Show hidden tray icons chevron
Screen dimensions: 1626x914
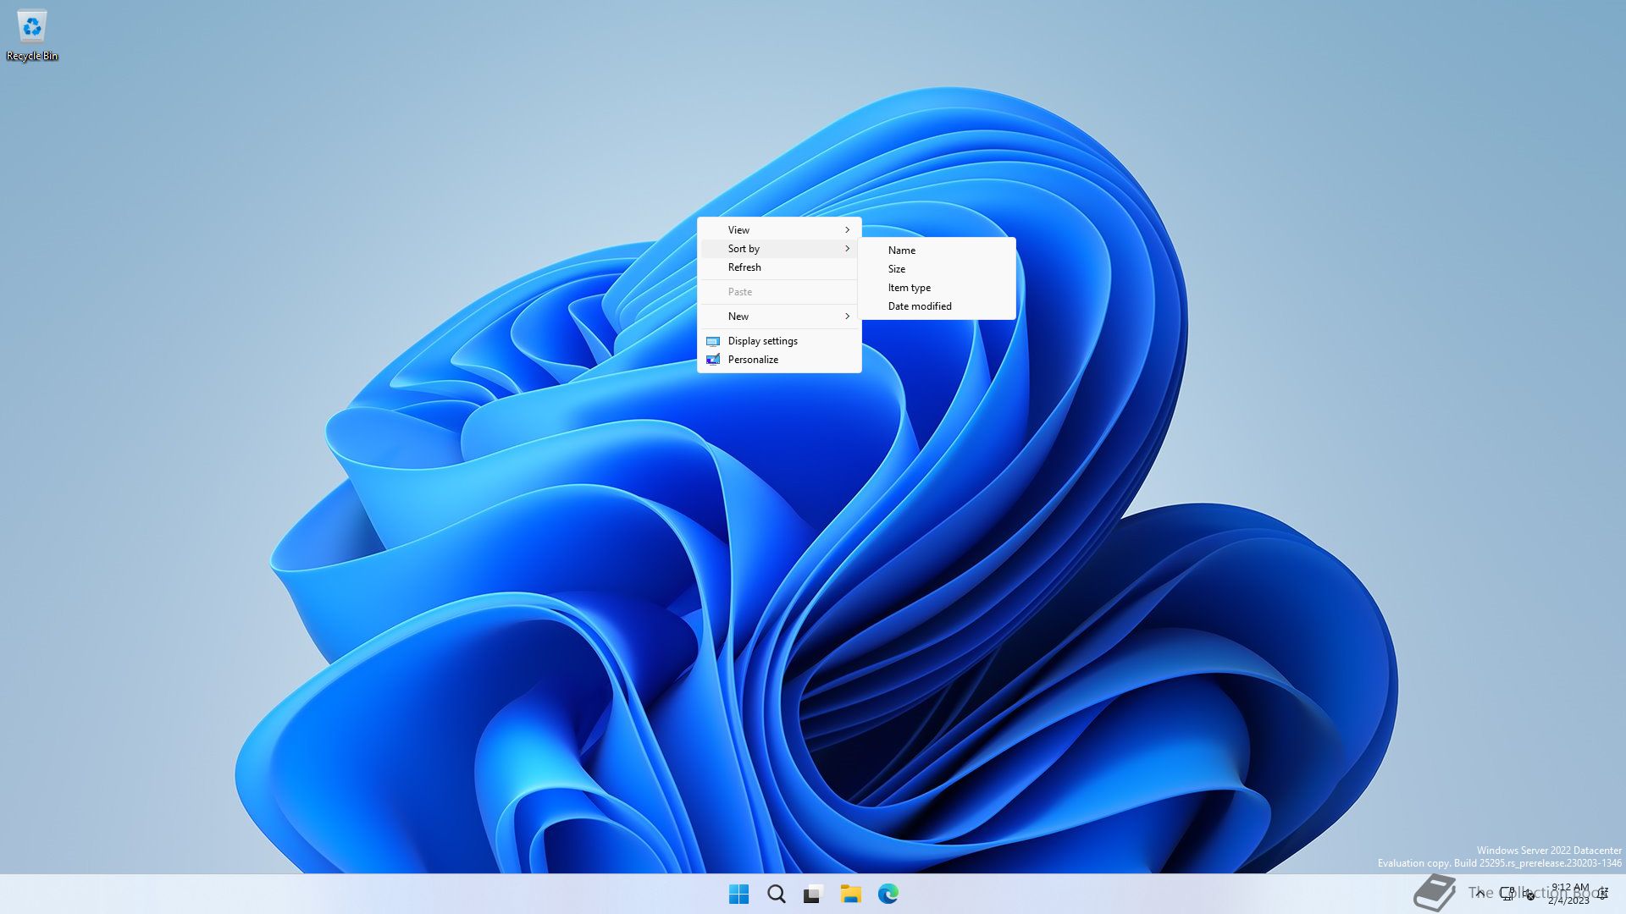coord(1479,893)
